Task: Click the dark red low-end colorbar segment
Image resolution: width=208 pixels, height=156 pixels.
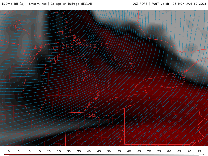Action: (x=11, y=155)
